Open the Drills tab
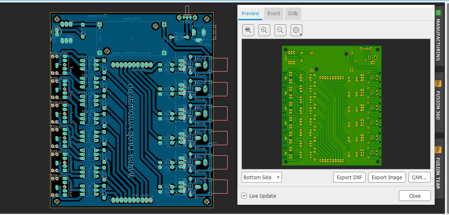Viewport: 449px width, 215px height. coord(293,14)
